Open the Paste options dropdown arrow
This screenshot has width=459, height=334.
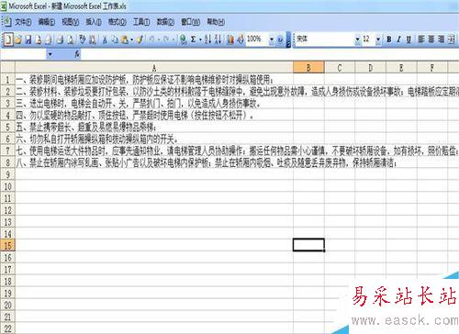coord(131,39)
